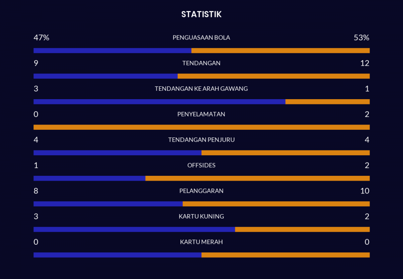Screen dimensions: 403x279
Task: Click the PELANGGARAN label
Action: click(201, 191)
